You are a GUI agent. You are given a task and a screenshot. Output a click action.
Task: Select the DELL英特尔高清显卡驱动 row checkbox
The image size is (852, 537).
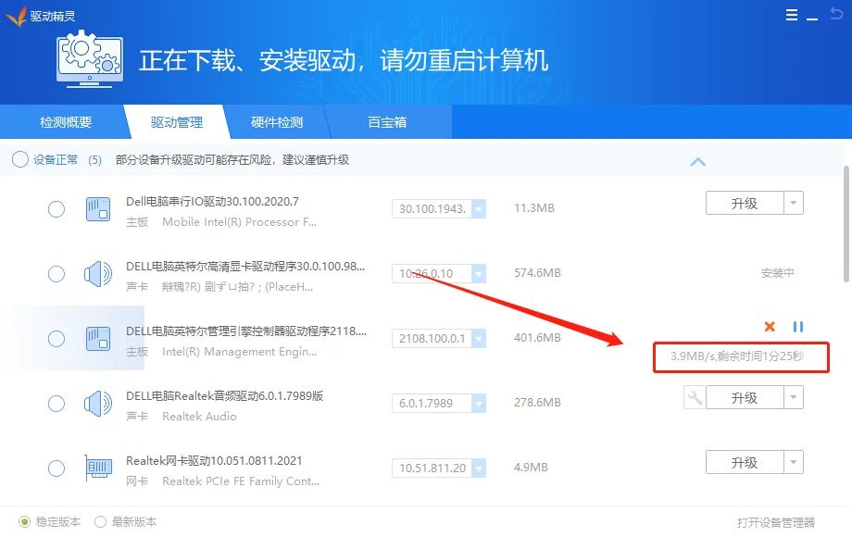56,274
